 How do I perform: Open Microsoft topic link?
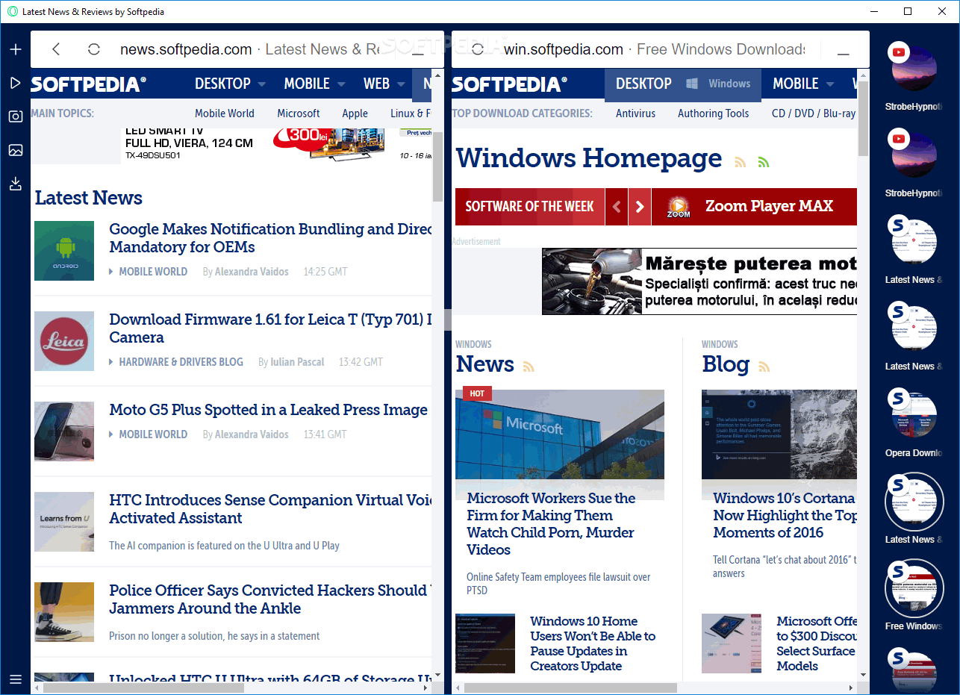point(299,113)
